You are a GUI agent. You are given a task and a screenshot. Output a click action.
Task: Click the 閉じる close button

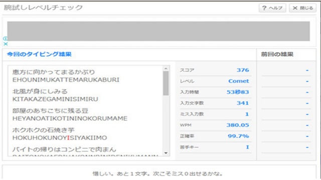click(x=302, y=8)
